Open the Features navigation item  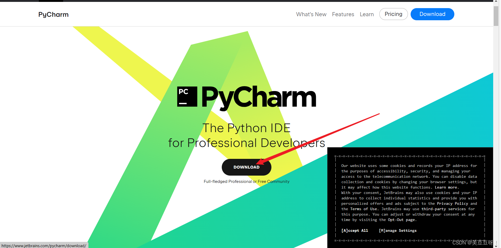click(x=343, y=14)
